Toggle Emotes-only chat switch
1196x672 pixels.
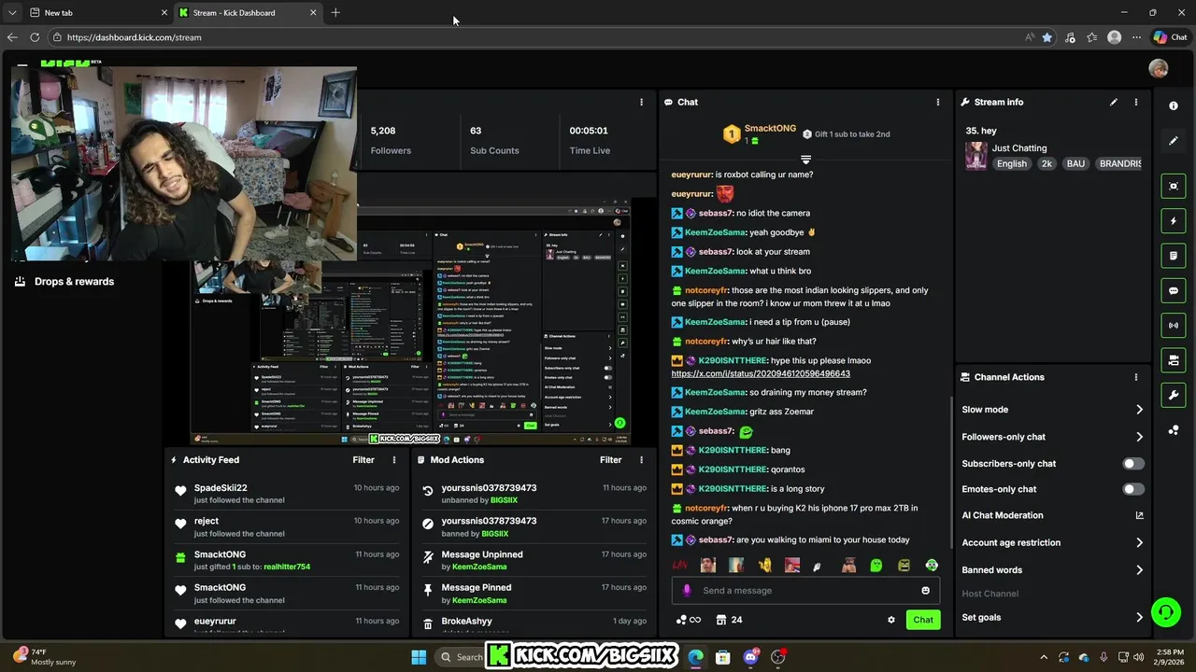coord(1132,489)
